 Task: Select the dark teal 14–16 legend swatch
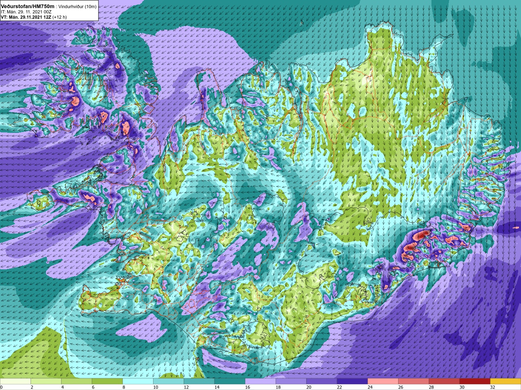(x=230, y=381)
